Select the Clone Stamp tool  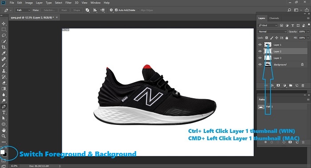[x=4, y=71]
